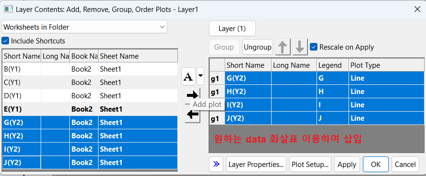Select D(Y1) row in left list

point(90,96)
